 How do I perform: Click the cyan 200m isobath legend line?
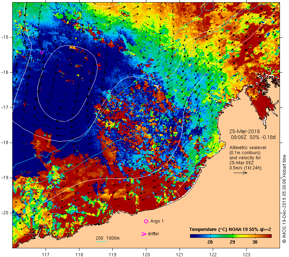pos(102,241)
